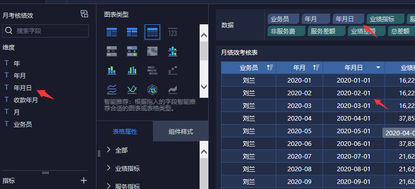Expand the 服务指标 property group

tap(109, 186)
